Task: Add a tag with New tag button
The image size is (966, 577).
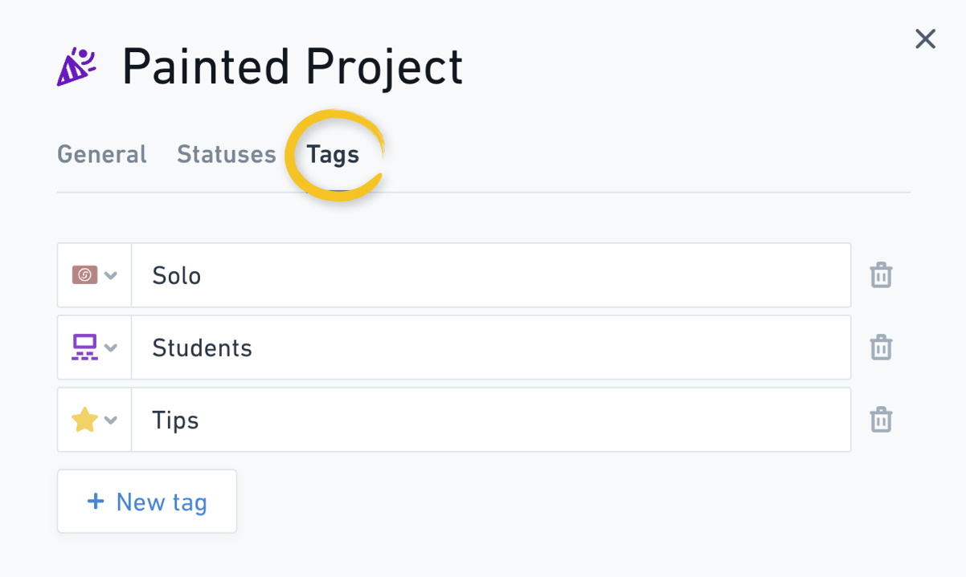Action: click(147, 502)
